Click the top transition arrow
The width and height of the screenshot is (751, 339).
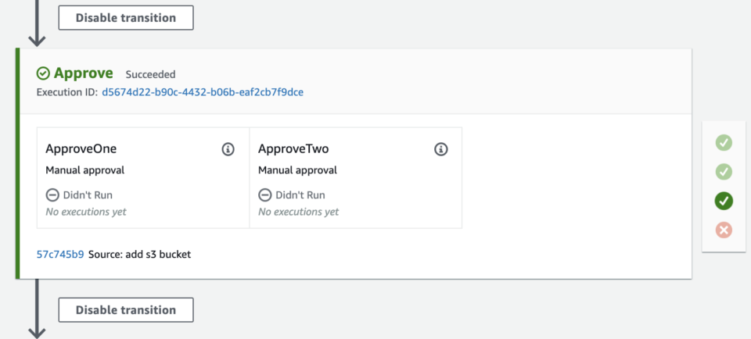click(36, 23)
